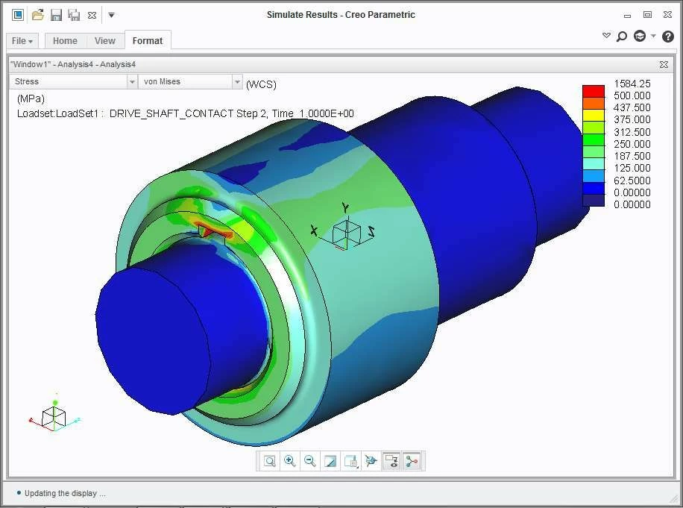Open the Stress quantity dropdown
Screen dimensions: 683x508
pos(132,81)
